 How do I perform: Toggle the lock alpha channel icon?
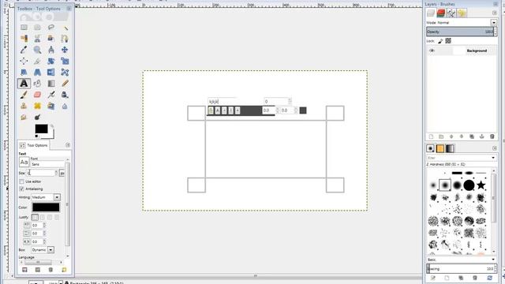coord(448,41)
